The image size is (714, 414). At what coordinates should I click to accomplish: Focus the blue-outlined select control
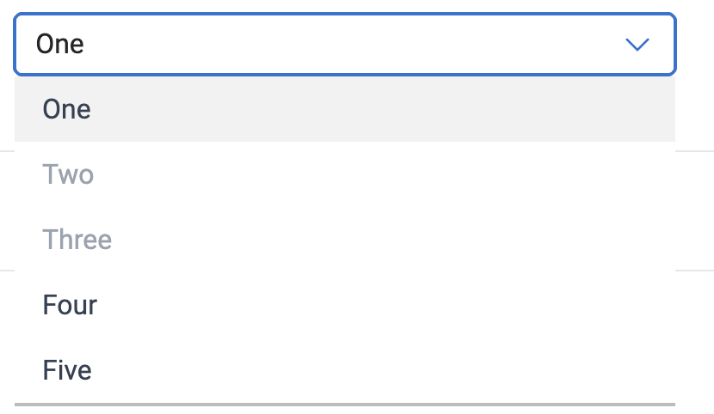tap(344, 44)
